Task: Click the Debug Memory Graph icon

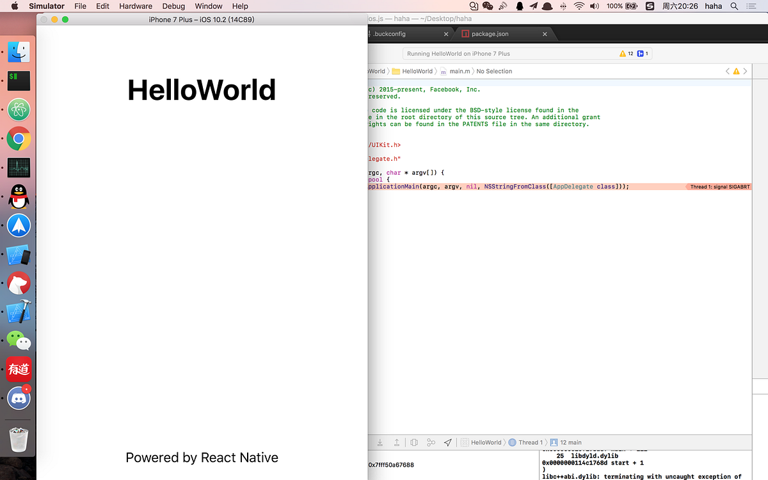Action: coord(430,442)
